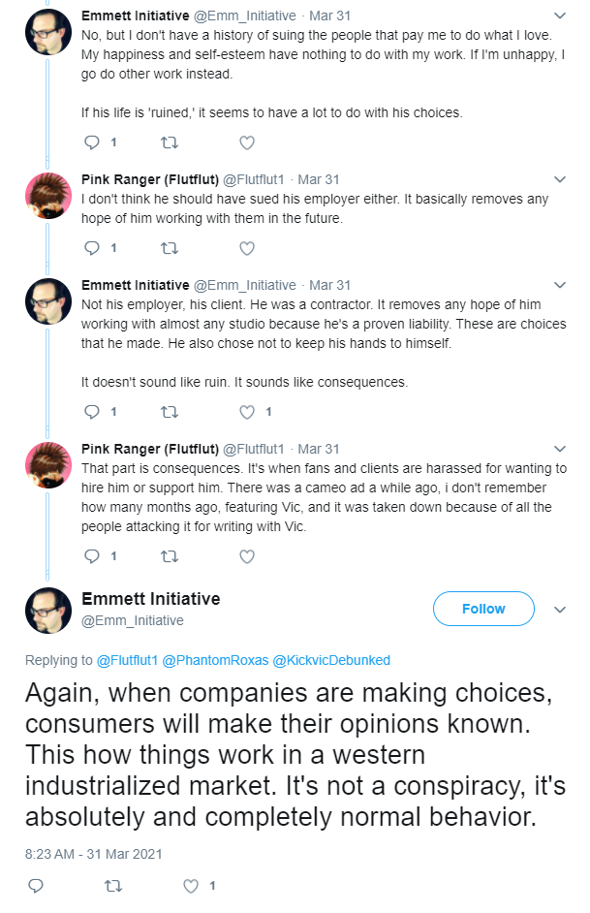
Task: Expand chevron menu beside Follow button
Action: tap(560, 609)
